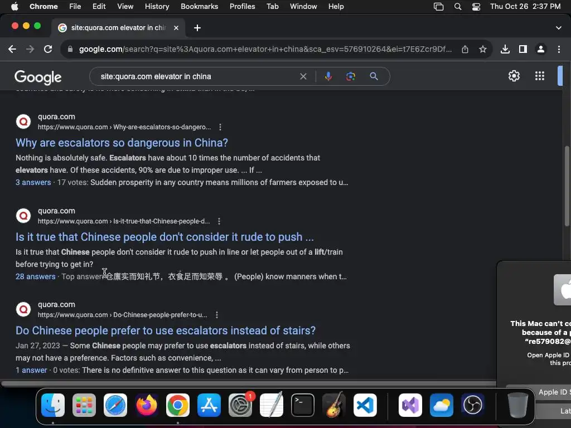Click the vertical page scrollbar thumb
Viewport: 571px width, 428px height.
(x=567, y=186)
